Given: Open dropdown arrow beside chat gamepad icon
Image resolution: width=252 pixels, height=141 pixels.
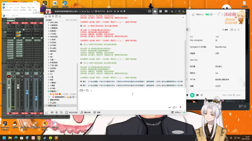Looking at the screenshot, I should coord(84,91).
